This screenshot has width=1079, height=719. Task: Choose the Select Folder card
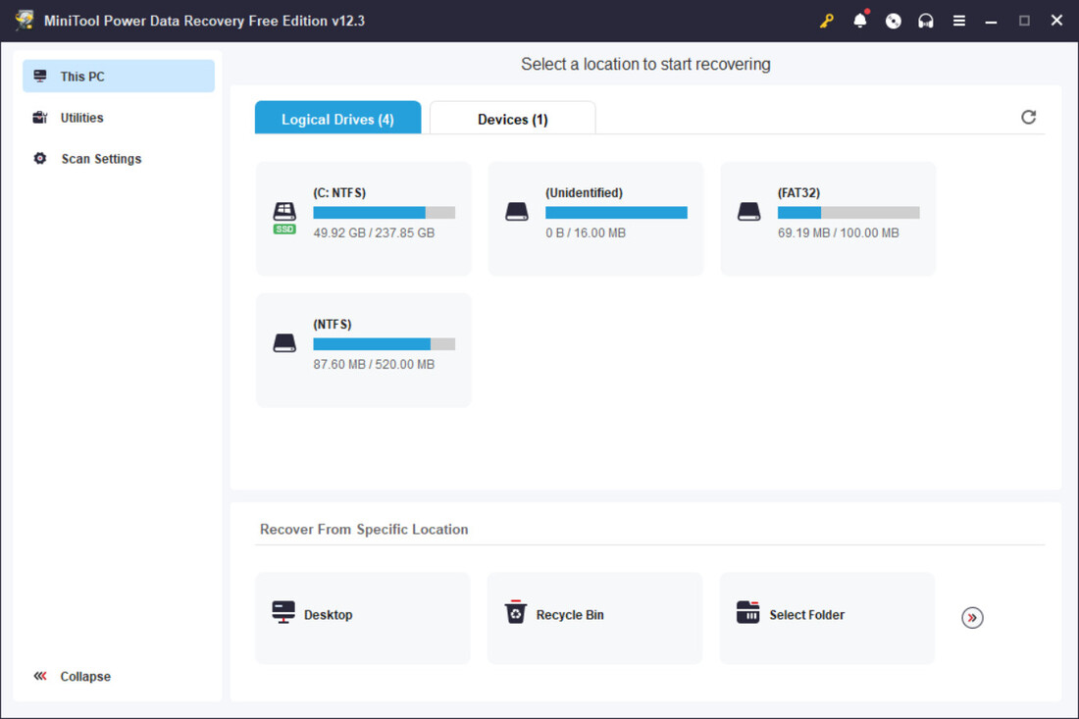[827, 618]
